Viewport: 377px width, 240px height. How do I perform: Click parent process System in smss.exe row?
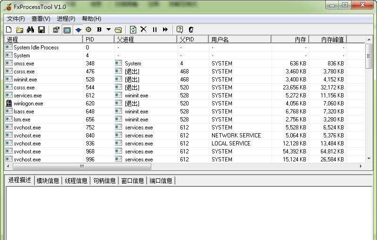point(133,64)
